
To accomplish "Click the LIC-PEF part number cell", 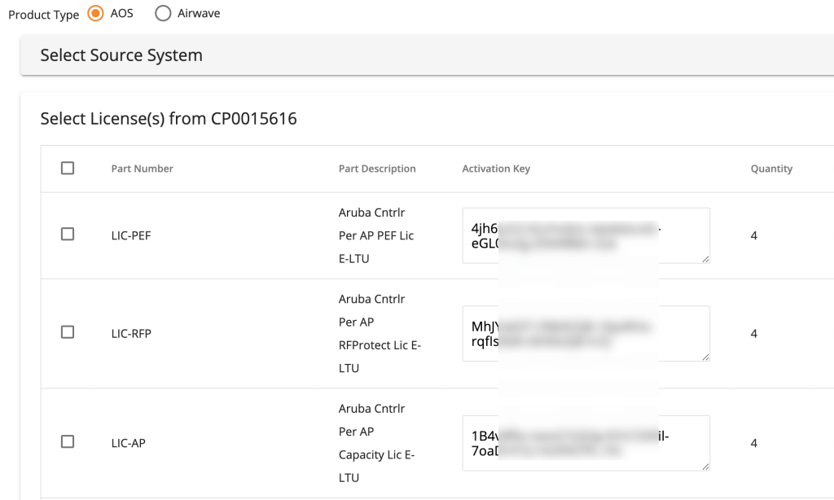I will (131, 236).
